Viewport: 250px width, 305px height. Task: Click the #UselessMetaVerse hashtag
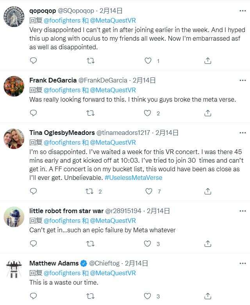[133, 178]
